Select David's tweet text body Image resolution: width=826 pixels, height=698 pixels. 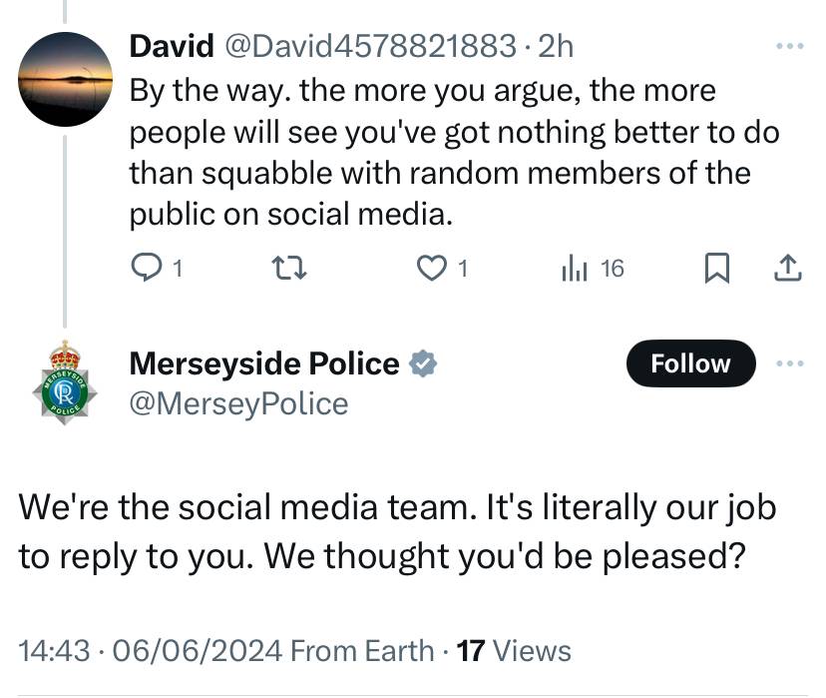point(454,153)
